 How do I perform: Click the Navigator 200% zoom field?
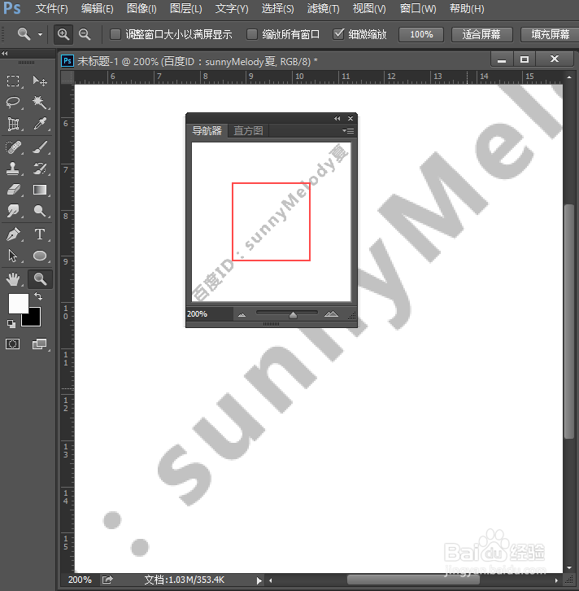click(x=209, y=313)
